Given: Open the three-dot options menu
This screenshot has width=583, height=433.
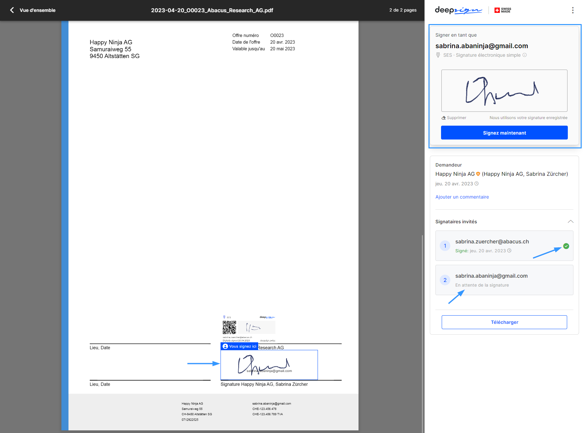Looking at the screenshot, I should pyautogui.click(x=572, y=10).
